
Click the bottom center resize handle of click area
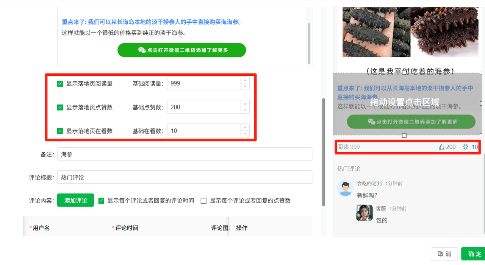pyautogui.click(x=404, y=136)
